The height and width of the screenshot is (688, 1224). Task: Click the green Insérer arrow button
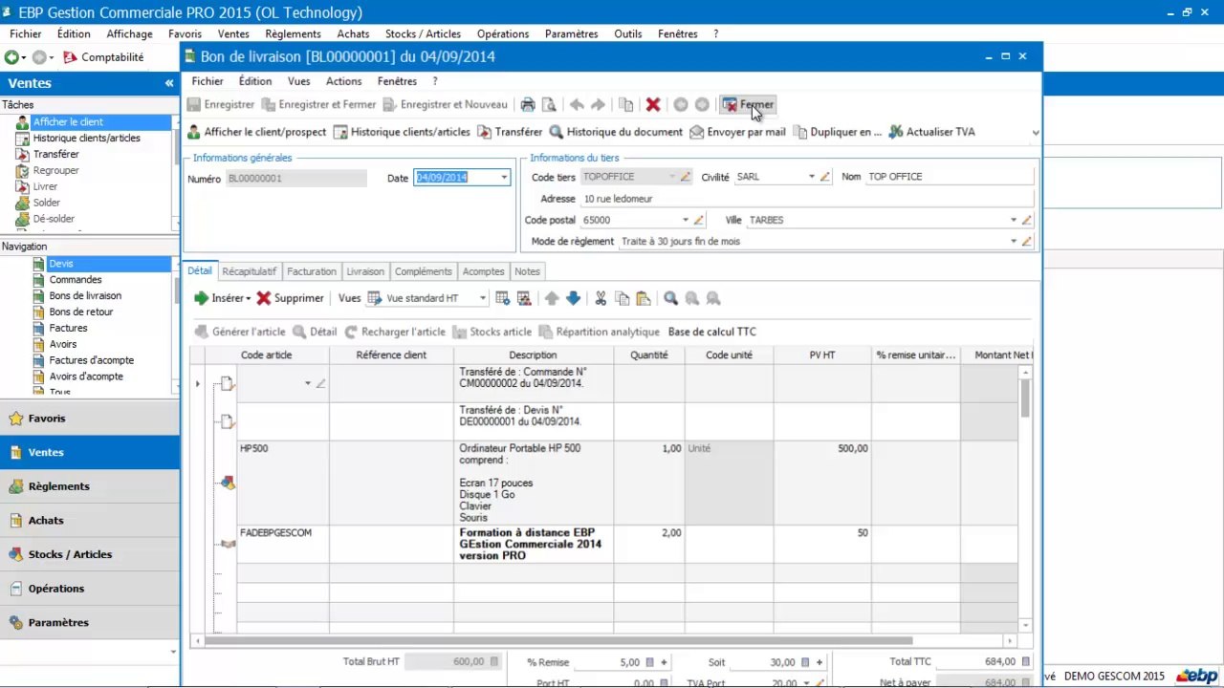(x=222, y=298)
